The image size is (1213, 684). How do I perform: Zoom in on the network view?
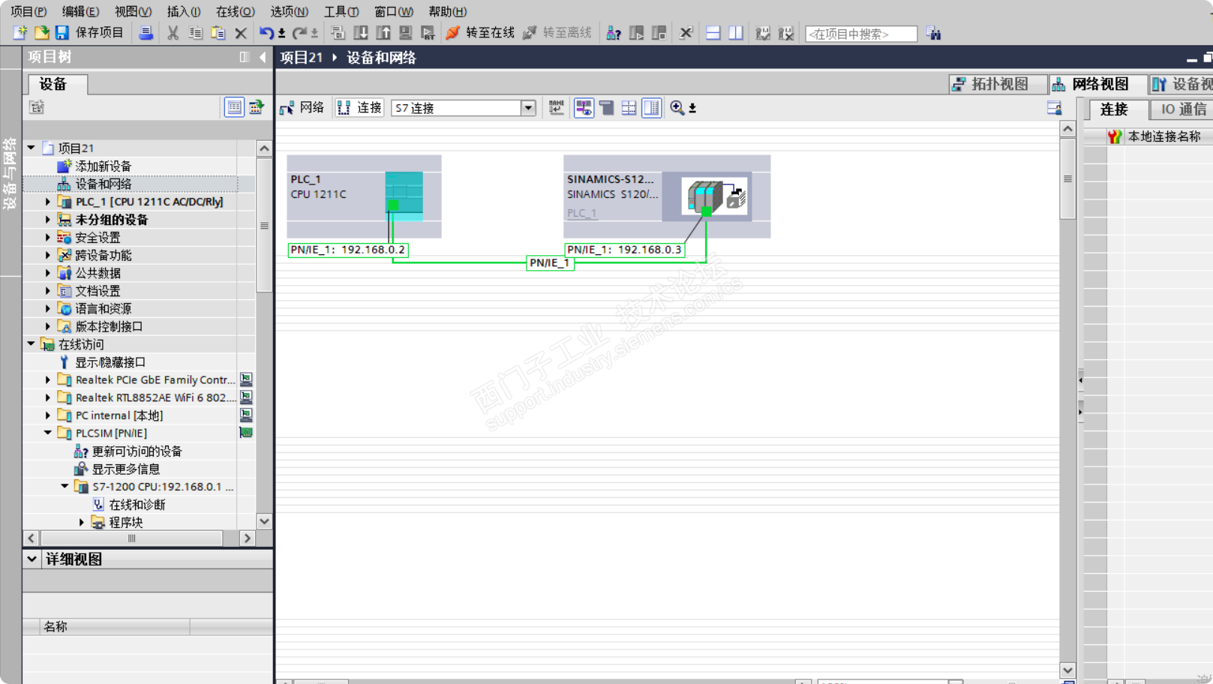677,108
